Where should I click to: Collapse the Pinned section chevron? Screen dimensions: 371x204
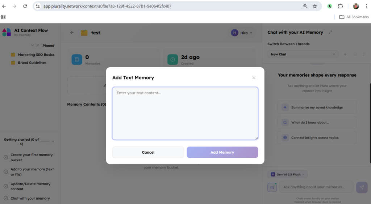tap(32, 45)
